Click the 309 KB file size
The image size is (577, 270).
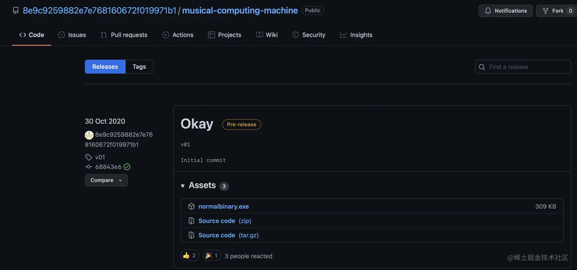click(x=546, y=206)
